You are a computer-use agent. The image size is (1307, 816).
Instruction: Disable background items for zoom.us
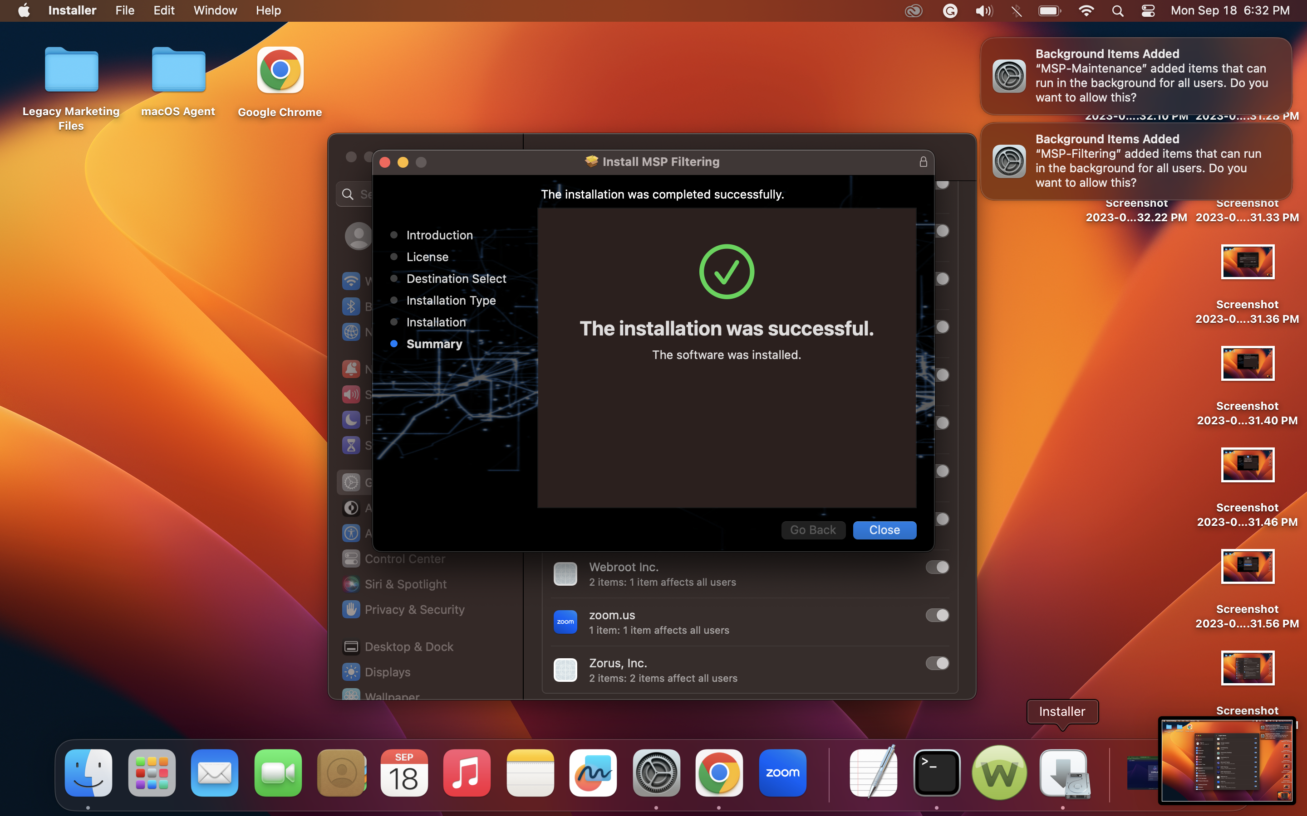tap(938, 615)
